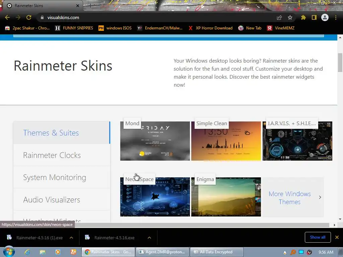Open the Extensions puzzle icon

(x=303, y=17)
